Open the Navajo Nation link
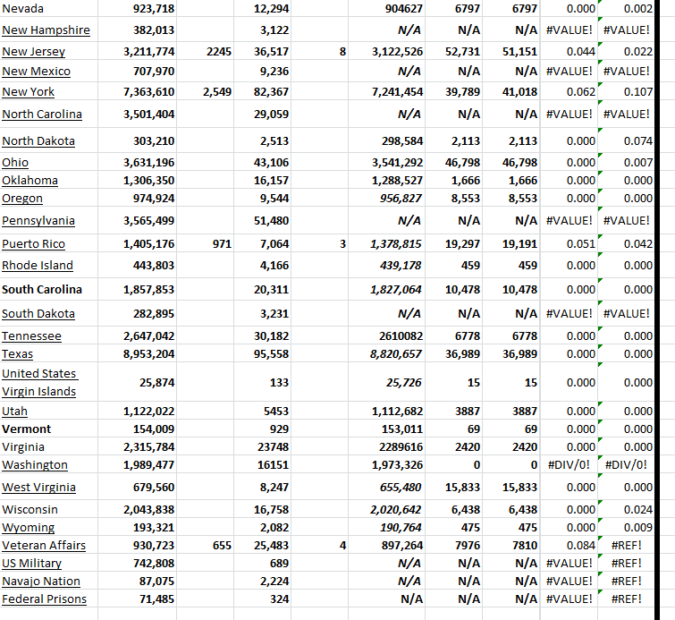 coord(41,582)
